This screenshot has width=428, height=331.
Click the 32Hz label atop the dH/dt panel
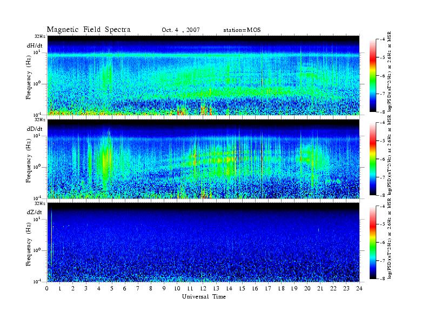pyautogui.click(x=40, y=36)
